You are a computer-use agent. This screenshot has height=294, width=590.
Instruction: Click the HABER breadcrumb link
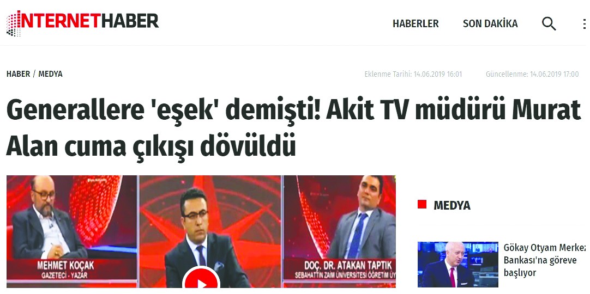coord(18,74)
